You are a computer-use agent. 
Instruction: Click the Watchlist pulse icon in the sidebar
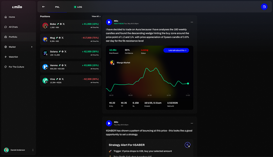(x=6, y=57)
